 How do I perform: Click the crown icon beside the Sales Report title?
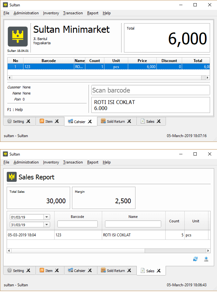tap(12, 177)
